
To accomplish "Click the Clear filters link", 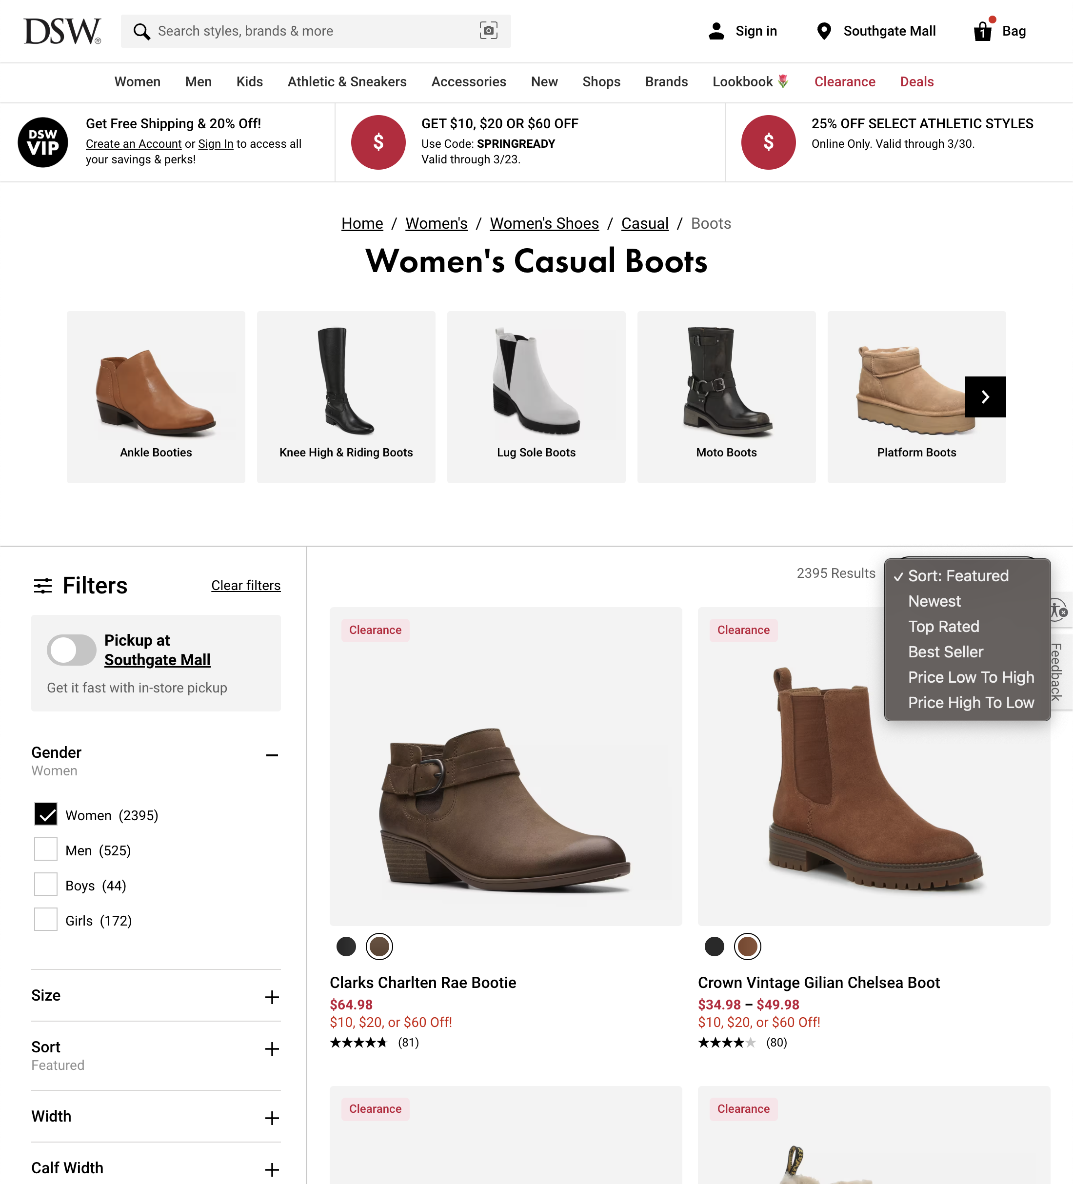I will point(245,586).
